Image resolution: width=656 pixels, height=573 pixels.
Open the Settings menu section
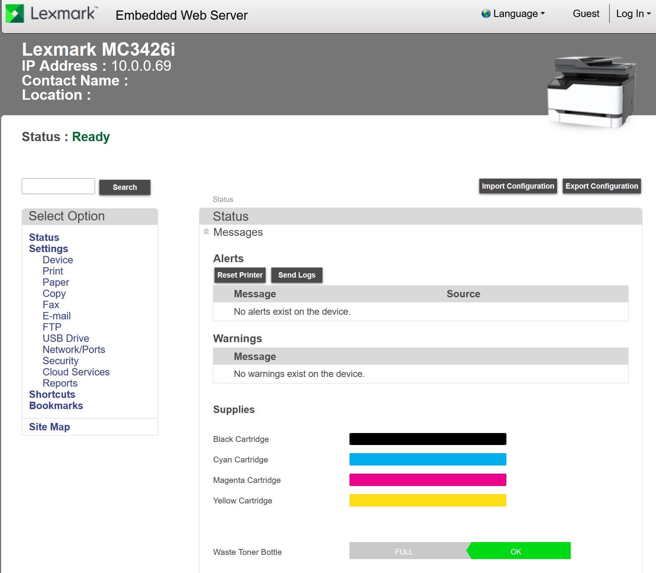coord(48,249)
